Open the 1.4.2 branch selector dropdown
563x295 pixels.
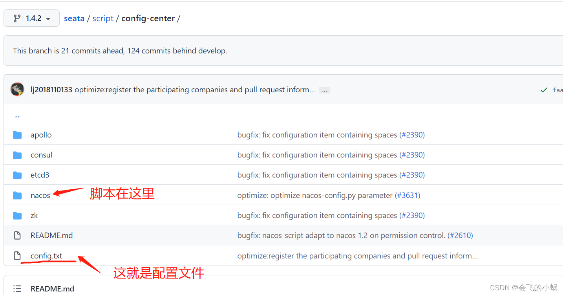pos(31,18)
